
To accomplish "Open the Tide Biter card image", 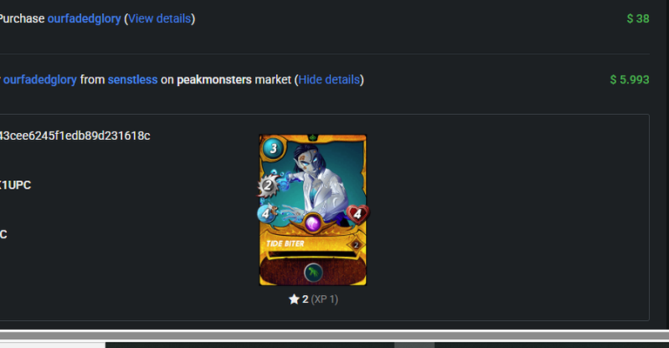I will pyautogui.click(x=313, y=210).
